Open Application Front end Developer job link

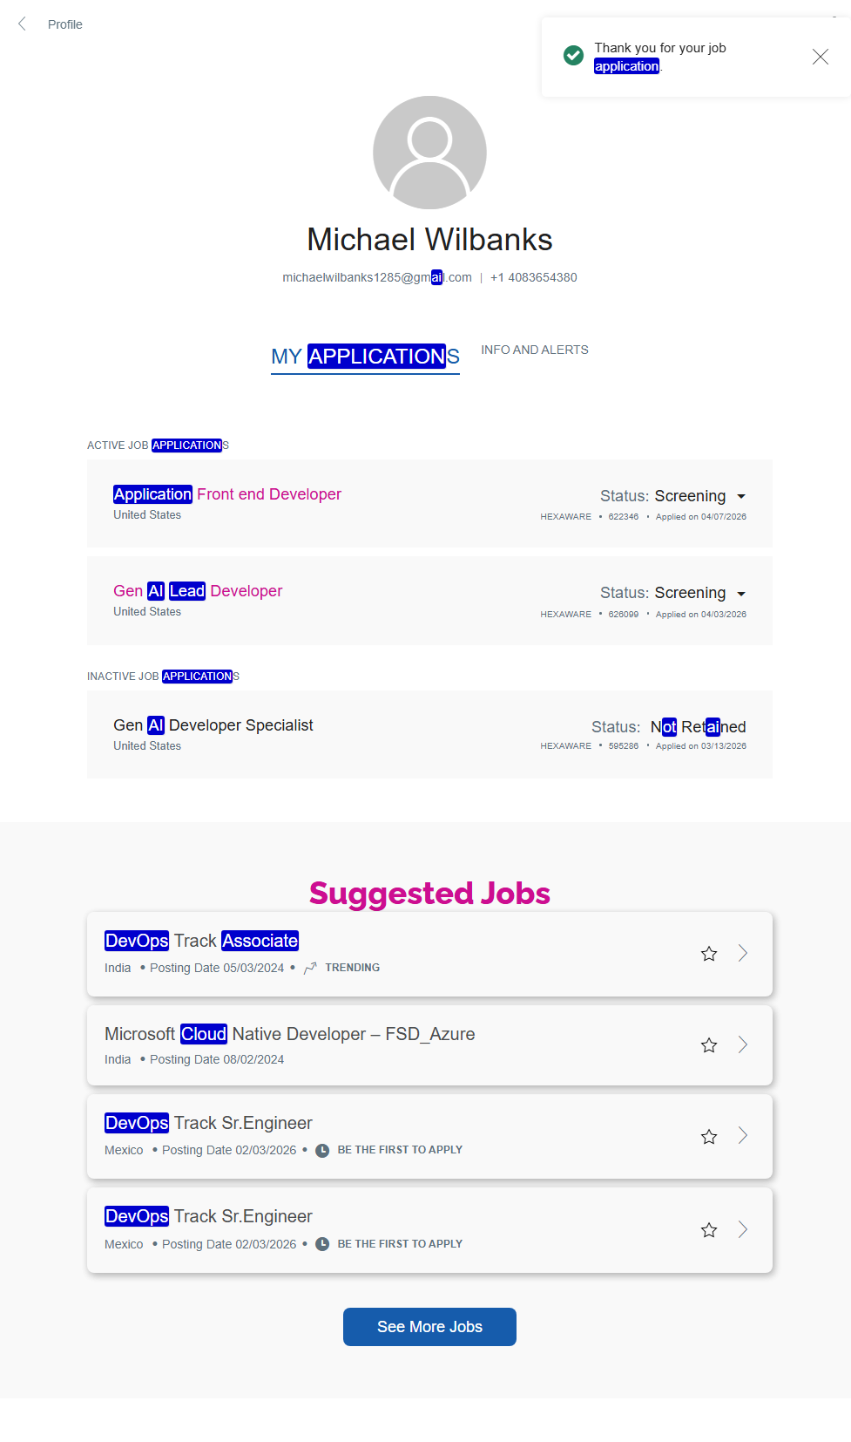(227, 494)
